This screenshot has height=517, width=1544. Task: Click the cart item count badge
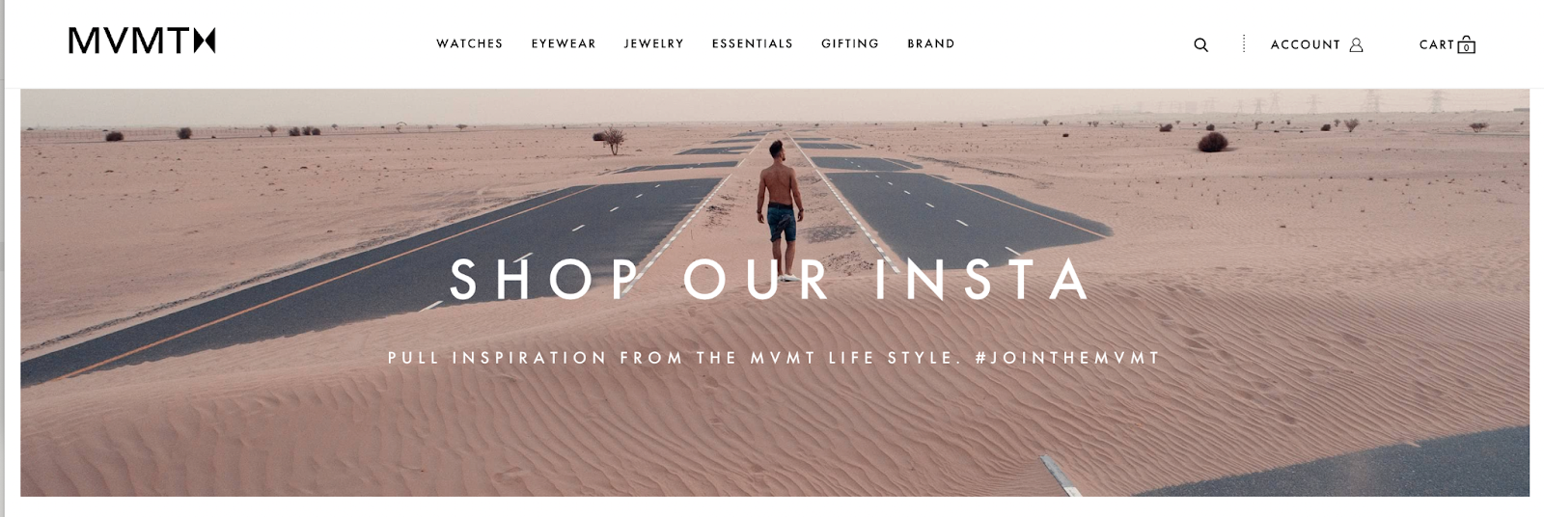pyautogui.click(x=1466, y=47)
